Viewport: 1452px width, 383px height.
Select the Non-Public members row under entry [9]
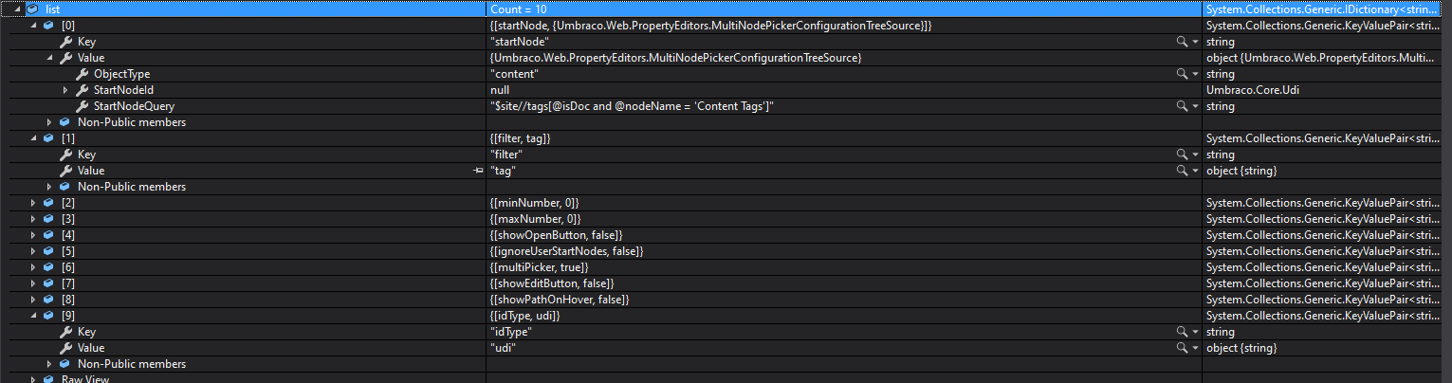726,364
